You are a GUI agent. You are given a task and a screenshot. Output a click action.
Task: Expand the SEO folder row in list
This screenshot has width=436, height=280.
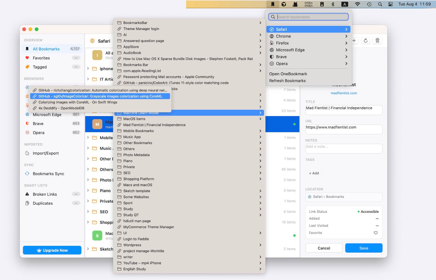coord(88,212)
